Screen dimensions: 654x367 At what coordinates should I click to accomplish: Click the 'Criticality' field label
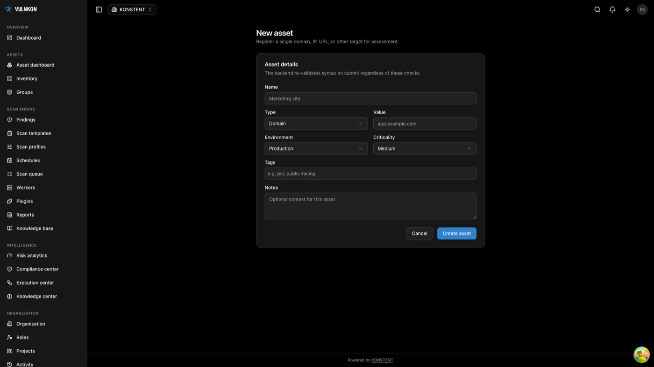coord(384,137)
